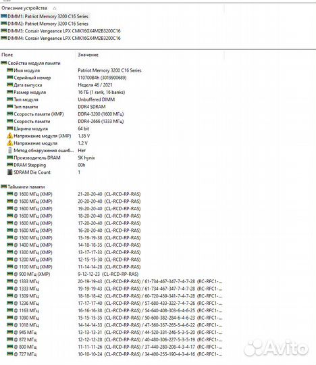The image size is (316, 365).
Task: Click icon next to Метод обнаружения ошибок
Action: [9, 150]
